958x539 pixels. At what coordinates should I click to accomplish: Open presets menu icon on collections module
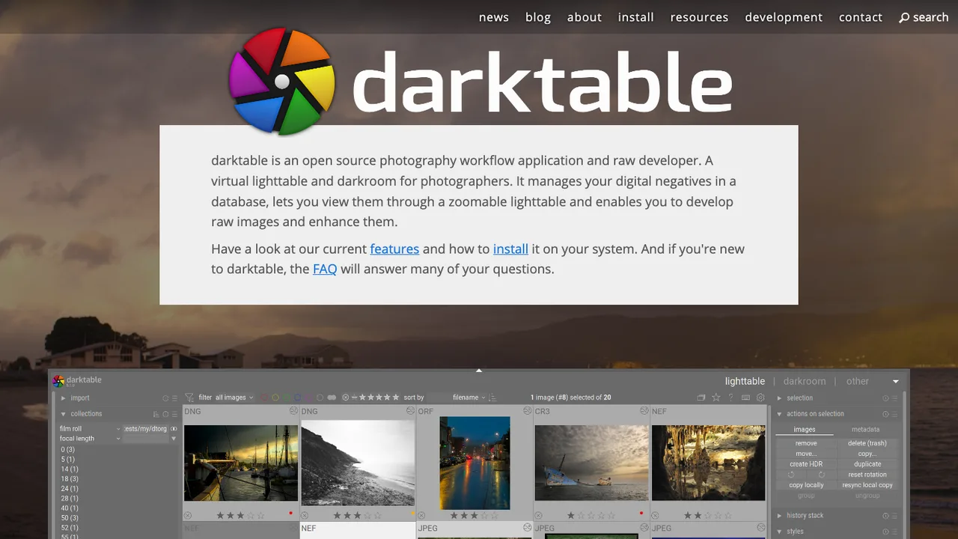[x=174, y=414]
